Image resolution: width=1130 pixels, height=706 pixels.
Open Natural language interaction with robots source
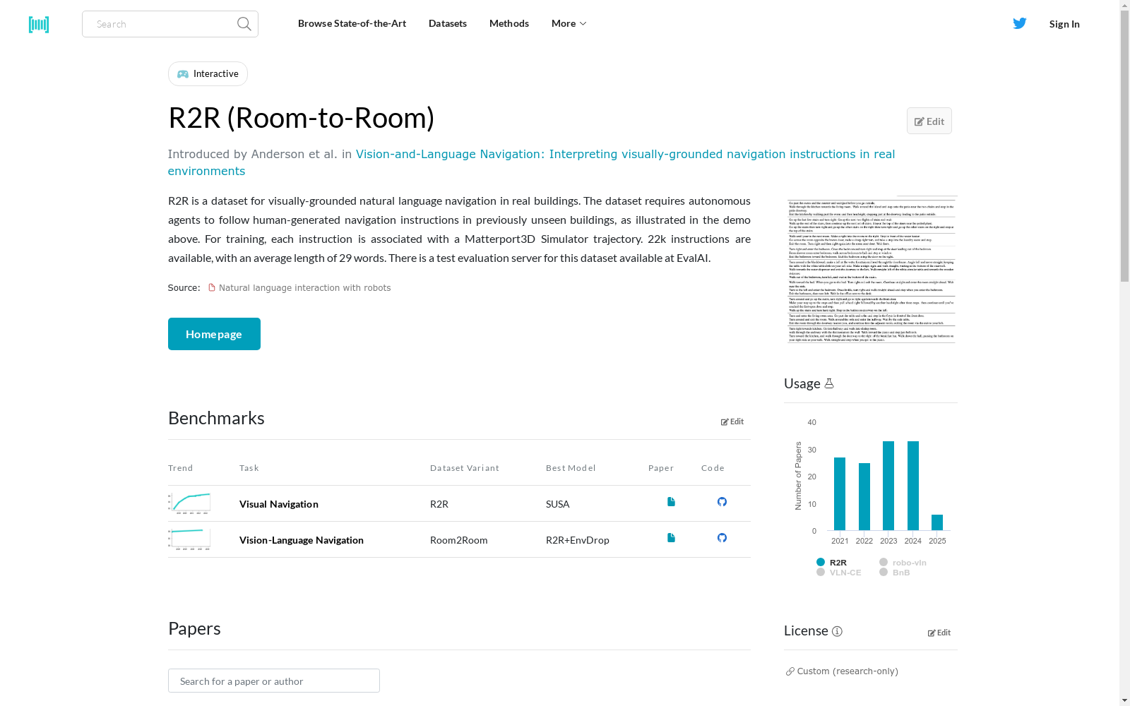[x=304, y=288]
